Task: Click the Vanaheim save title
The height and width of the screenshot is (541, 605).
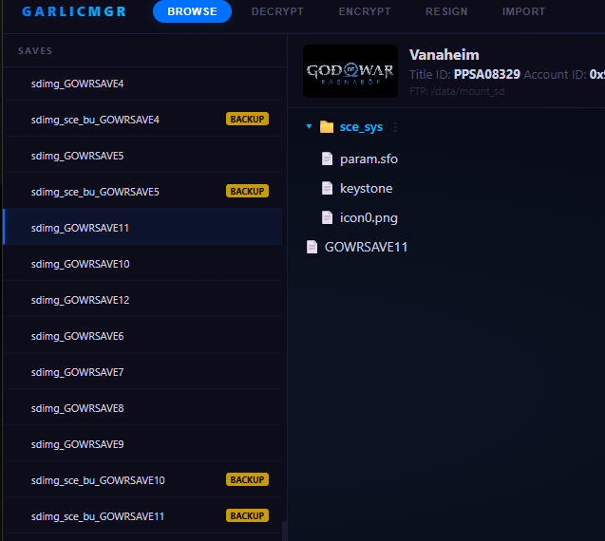Action: pos(444,55)
